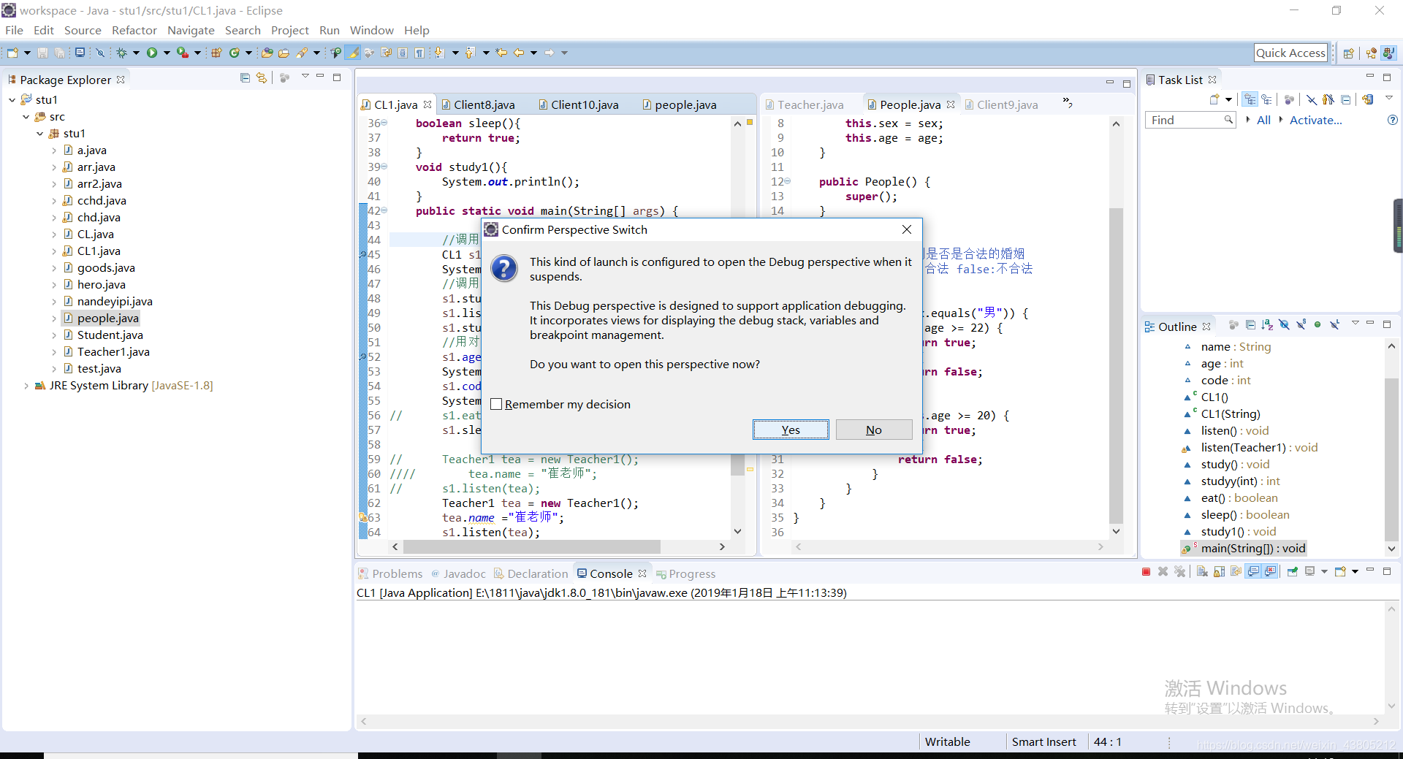The width and height of the screenshot is (1403, 759).
Task: Click the Last Edit Location arrow icon
Action: click(x=501, y=53)
